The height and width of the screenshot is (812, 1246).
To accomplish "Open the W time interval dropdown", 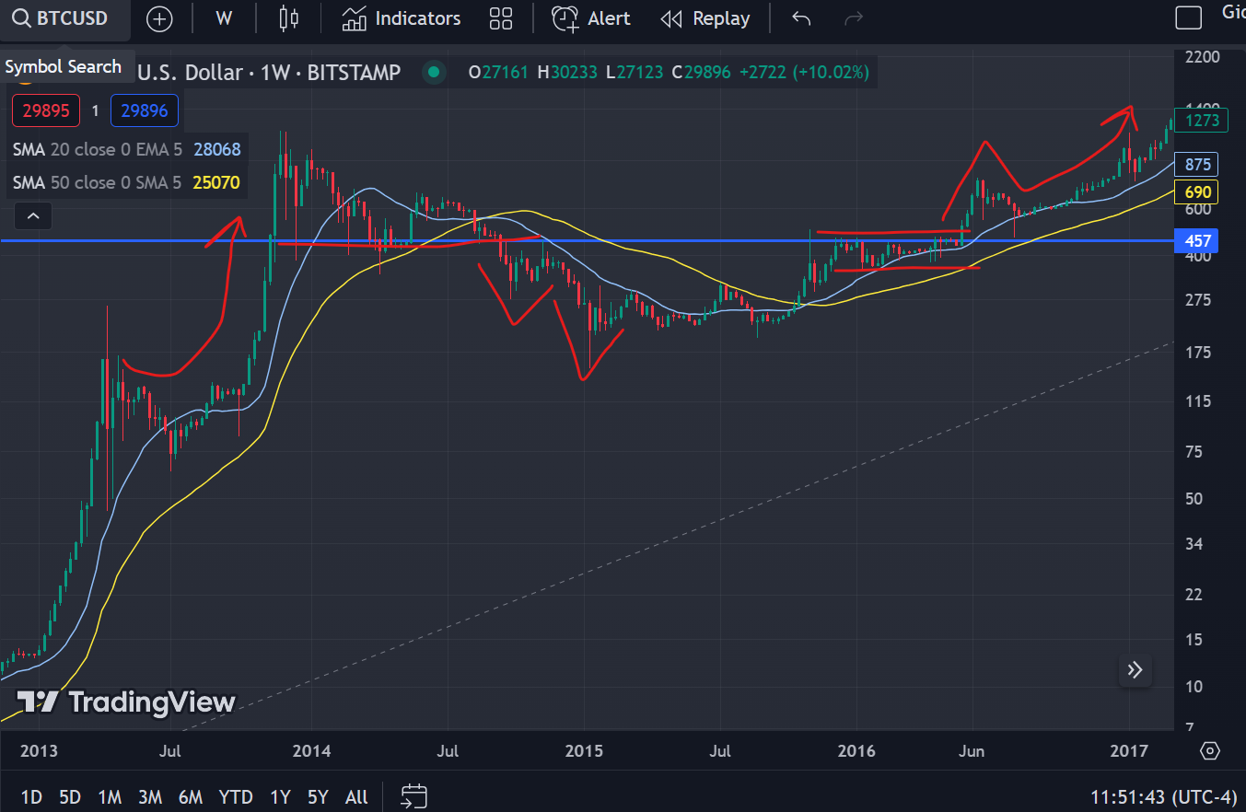I will coord(223,18).
